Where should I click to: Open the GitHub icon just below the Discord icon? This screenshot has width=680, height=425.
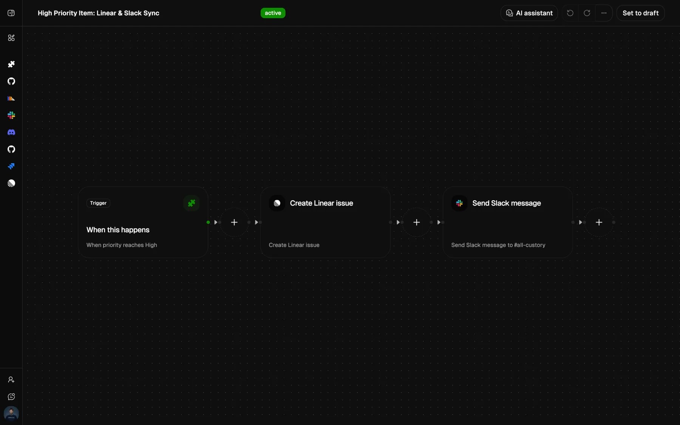tap(11, 149)
